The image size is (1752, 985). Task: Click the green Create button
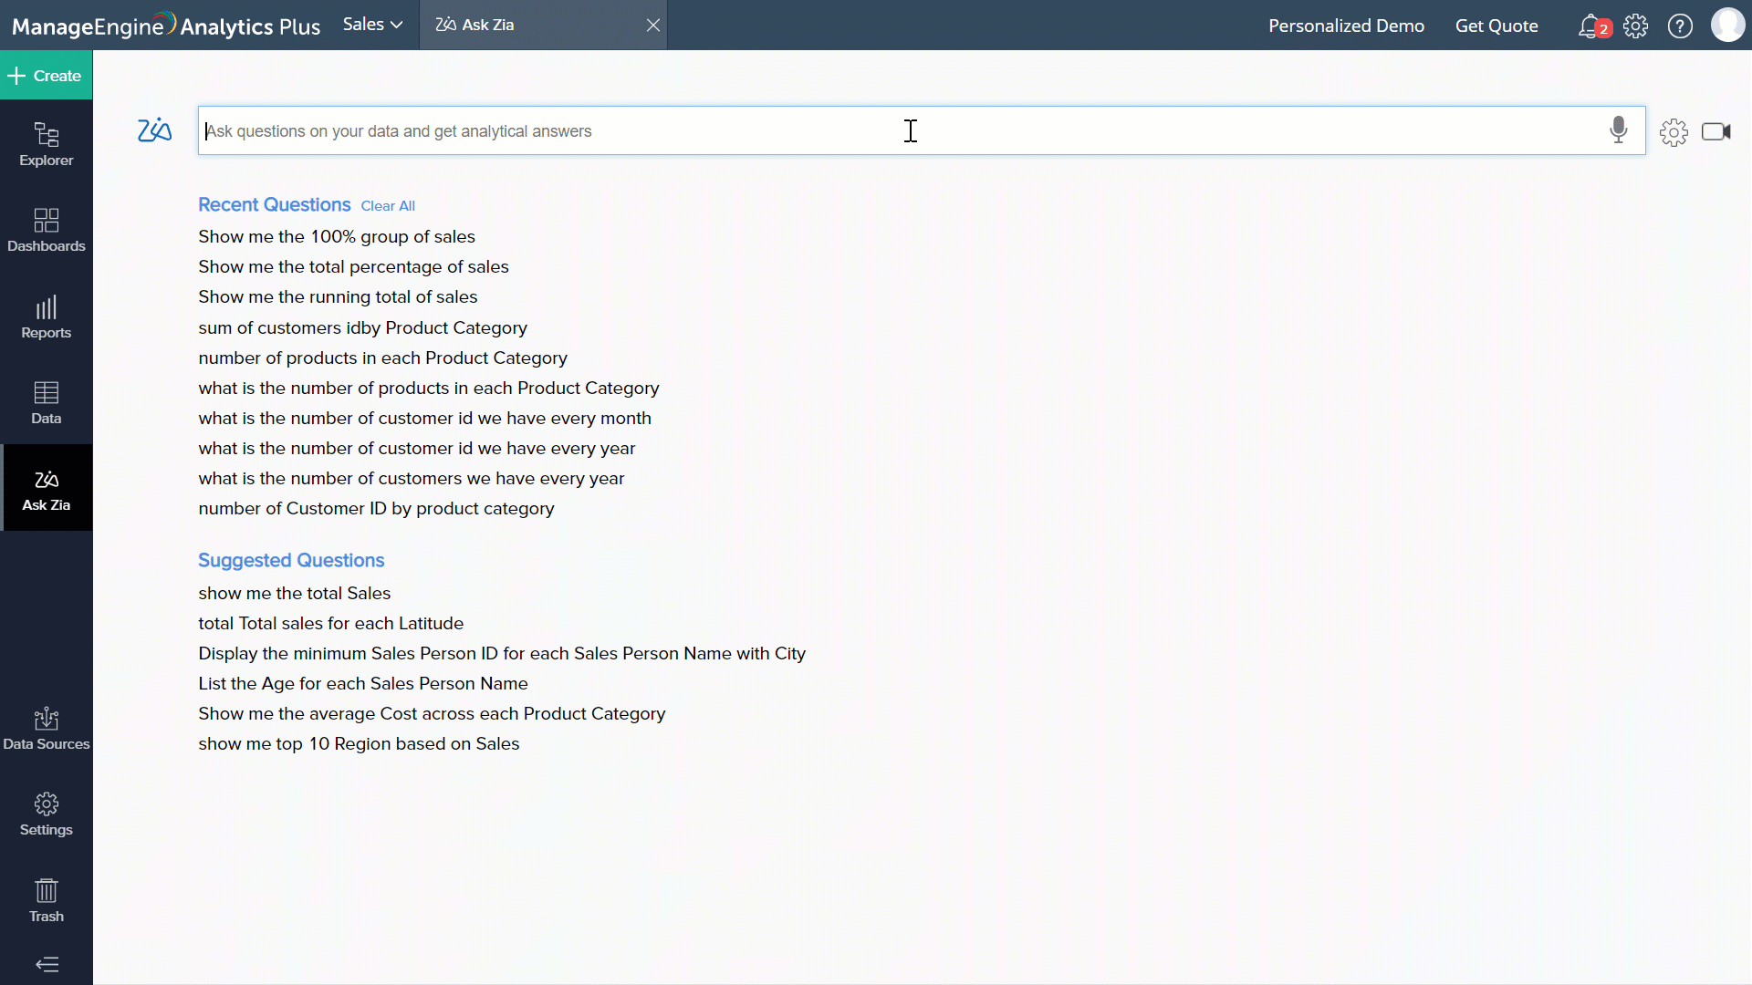pos(46,76)
